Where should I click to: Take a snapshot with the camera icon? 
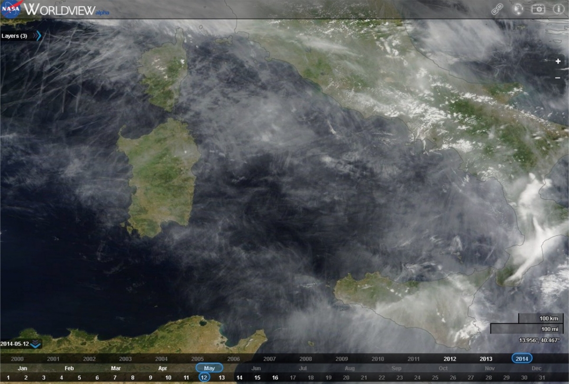pos(538,9)
